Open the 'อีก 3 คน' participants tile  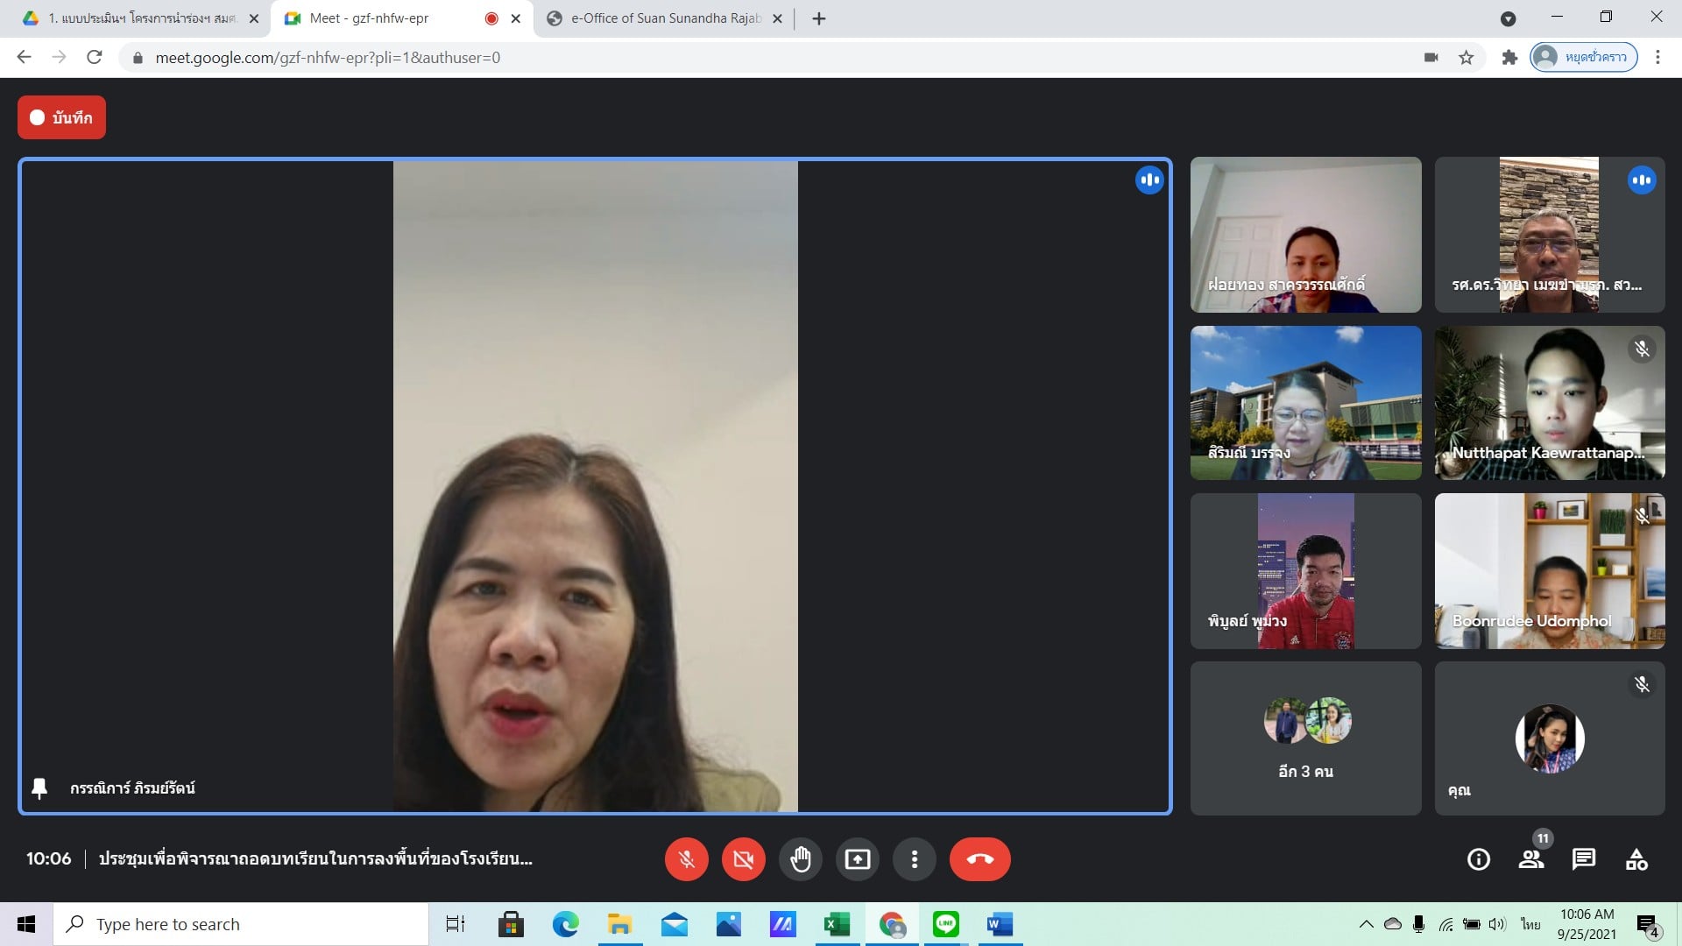[1305, 738]
